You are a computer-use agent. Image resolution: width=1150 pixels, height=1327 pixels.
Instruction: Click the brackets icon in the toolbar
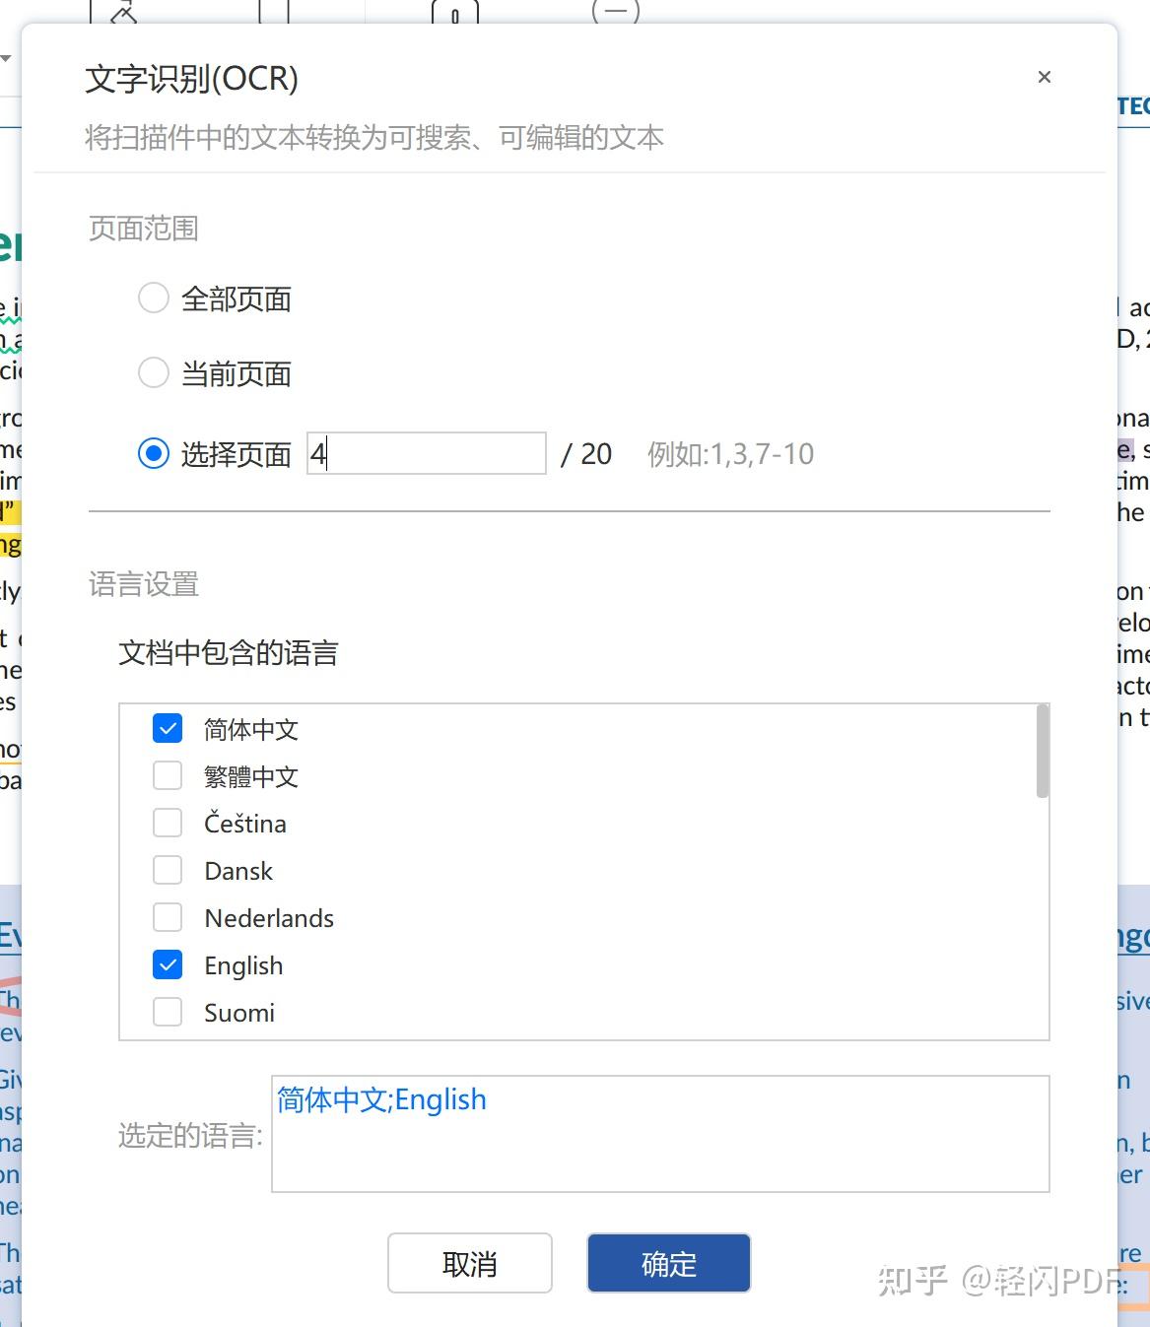[x=274, y=10]
